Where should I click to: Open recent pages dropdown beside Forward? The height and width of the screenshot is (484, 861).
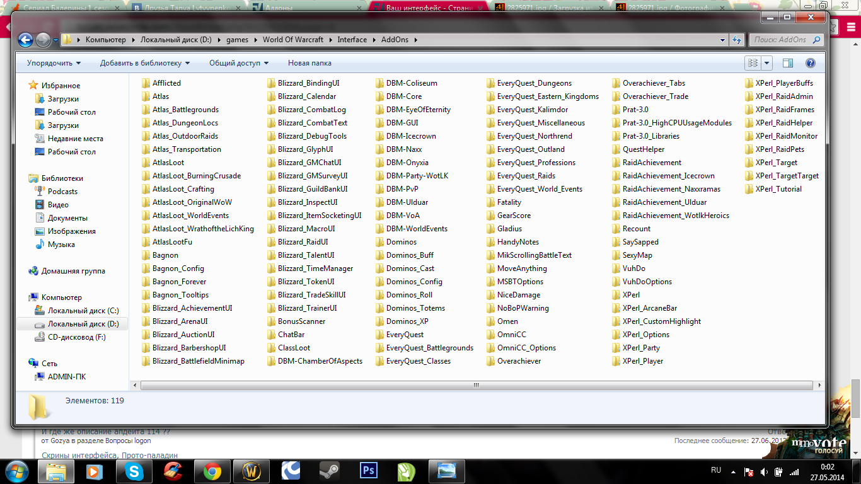pos(55,40)
